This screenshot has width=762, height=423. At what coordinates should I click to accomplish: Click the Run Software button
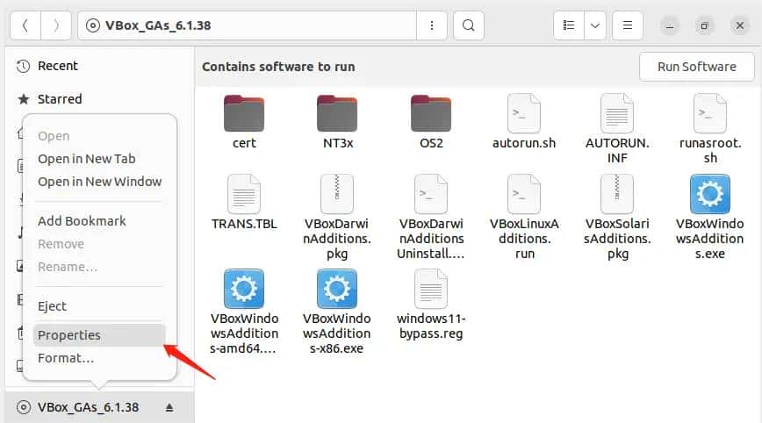pyautogui.click(x=697, y=67)
